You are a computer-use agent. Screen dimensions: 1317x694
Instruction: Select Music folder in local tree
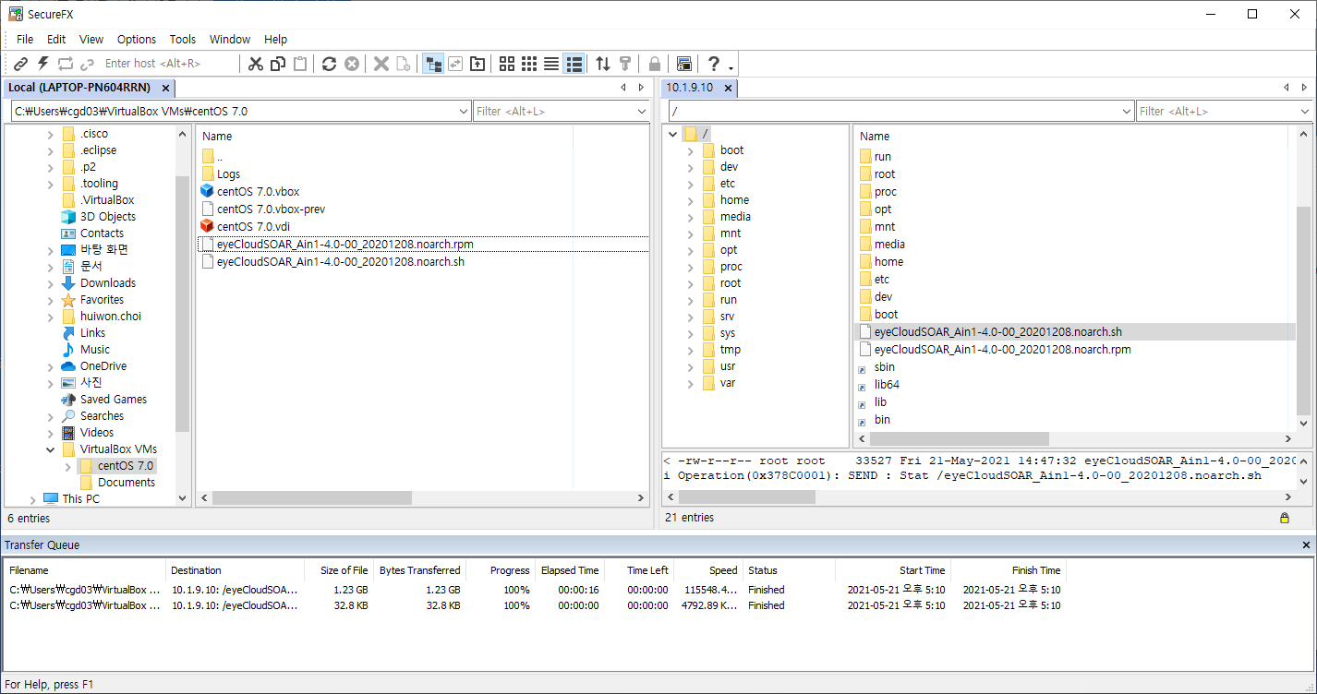pyautogui.click(x=94, y=350)
